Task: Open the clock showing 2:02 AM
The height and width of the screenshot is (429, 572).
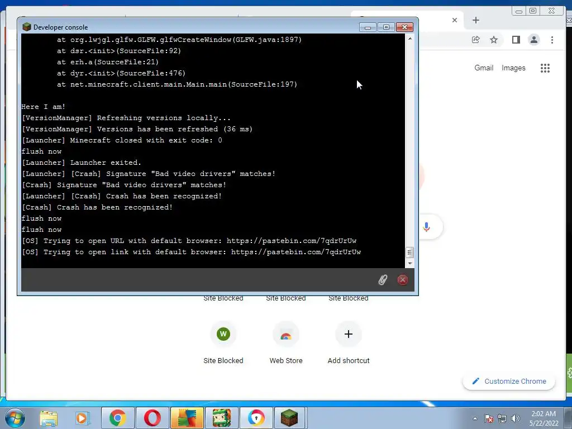Action: tap(544, 418)
